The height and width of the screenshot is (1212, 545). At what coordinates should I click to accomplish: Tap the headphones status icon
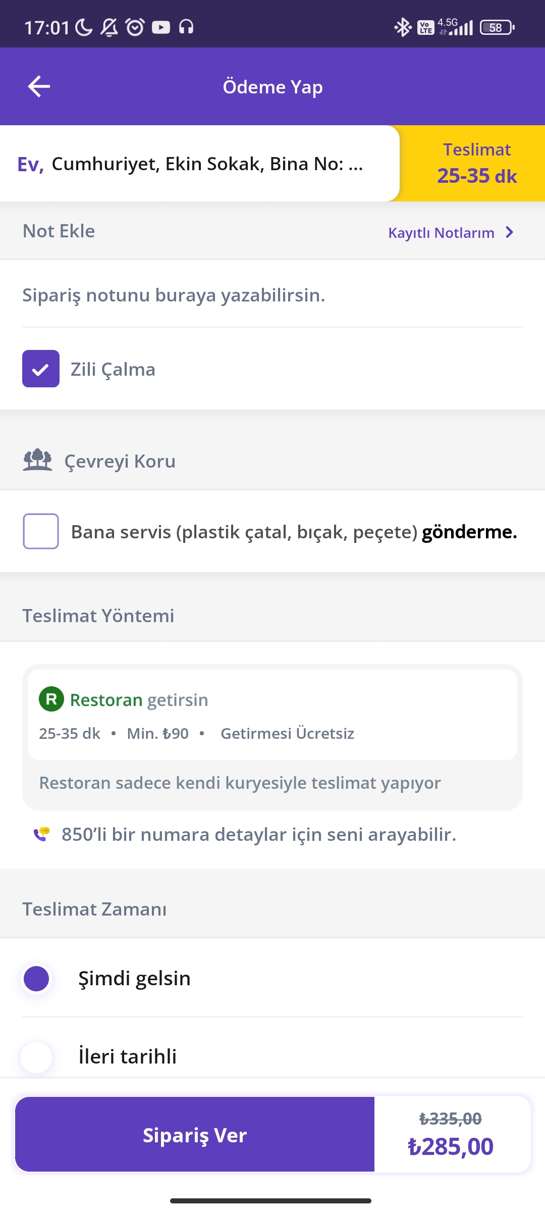pos(186,27)
